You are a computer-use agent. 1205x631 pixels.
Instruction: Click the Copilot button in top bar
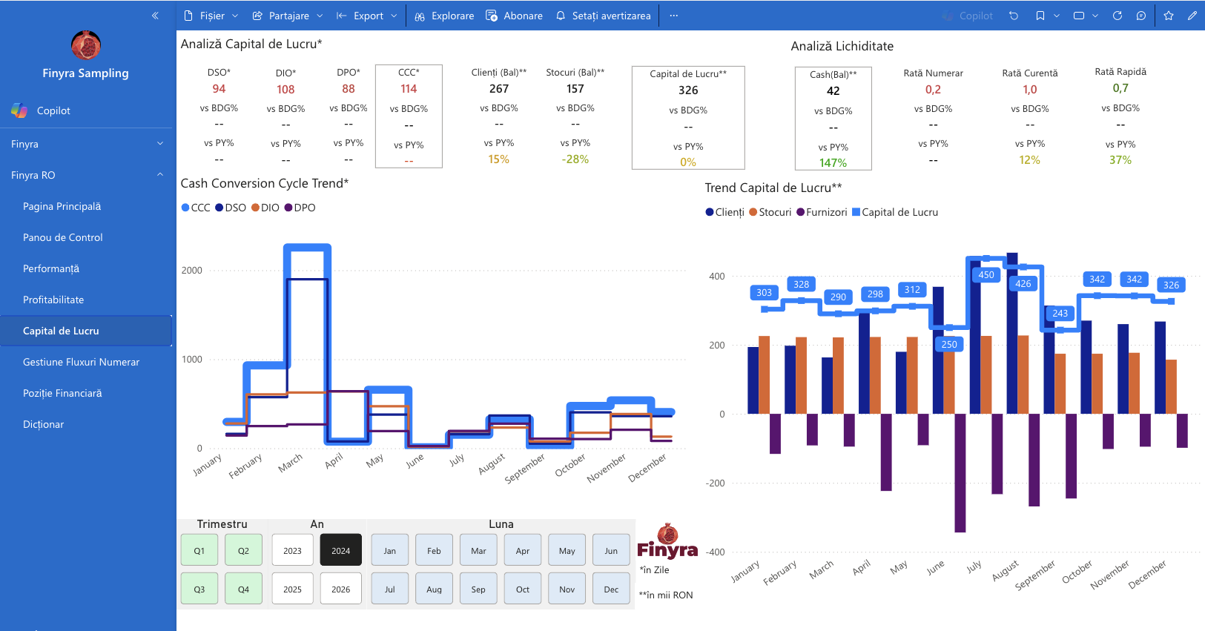[x=968, y=16]
